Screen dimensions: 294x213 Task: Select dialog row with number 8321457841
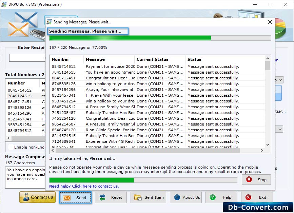click(157, 95)
